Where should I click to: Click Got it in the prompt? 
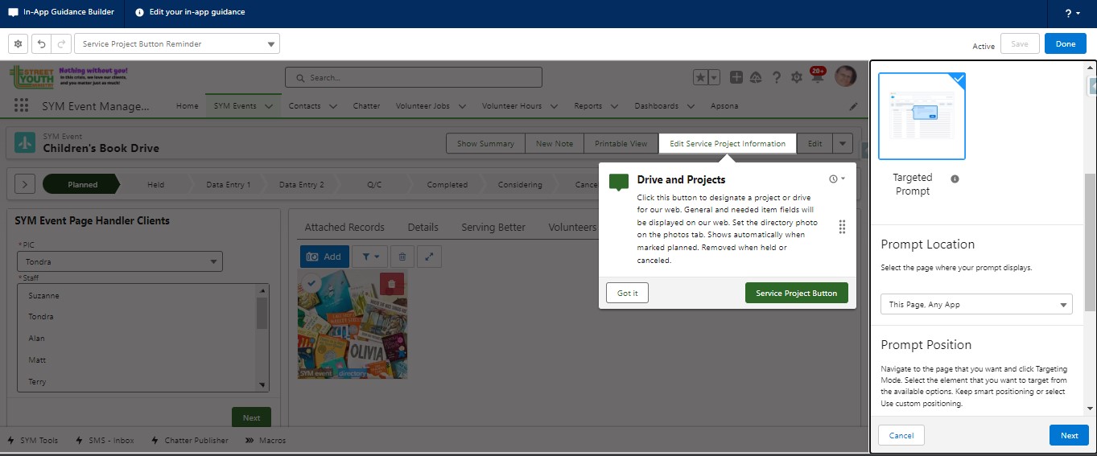pyautogui.click(x=627, y=293)
